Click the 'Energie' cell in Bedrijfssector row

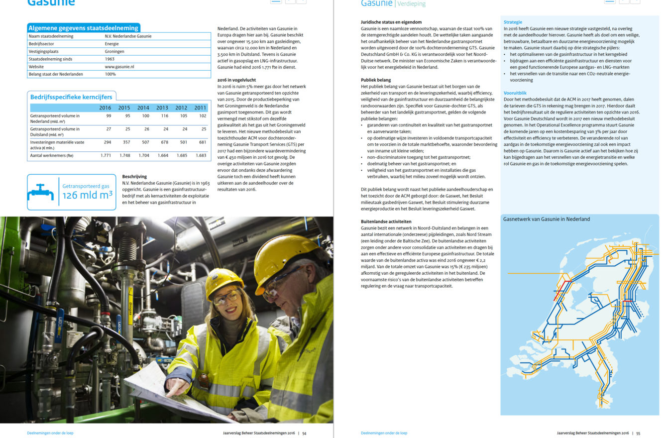tap(111, 44)
